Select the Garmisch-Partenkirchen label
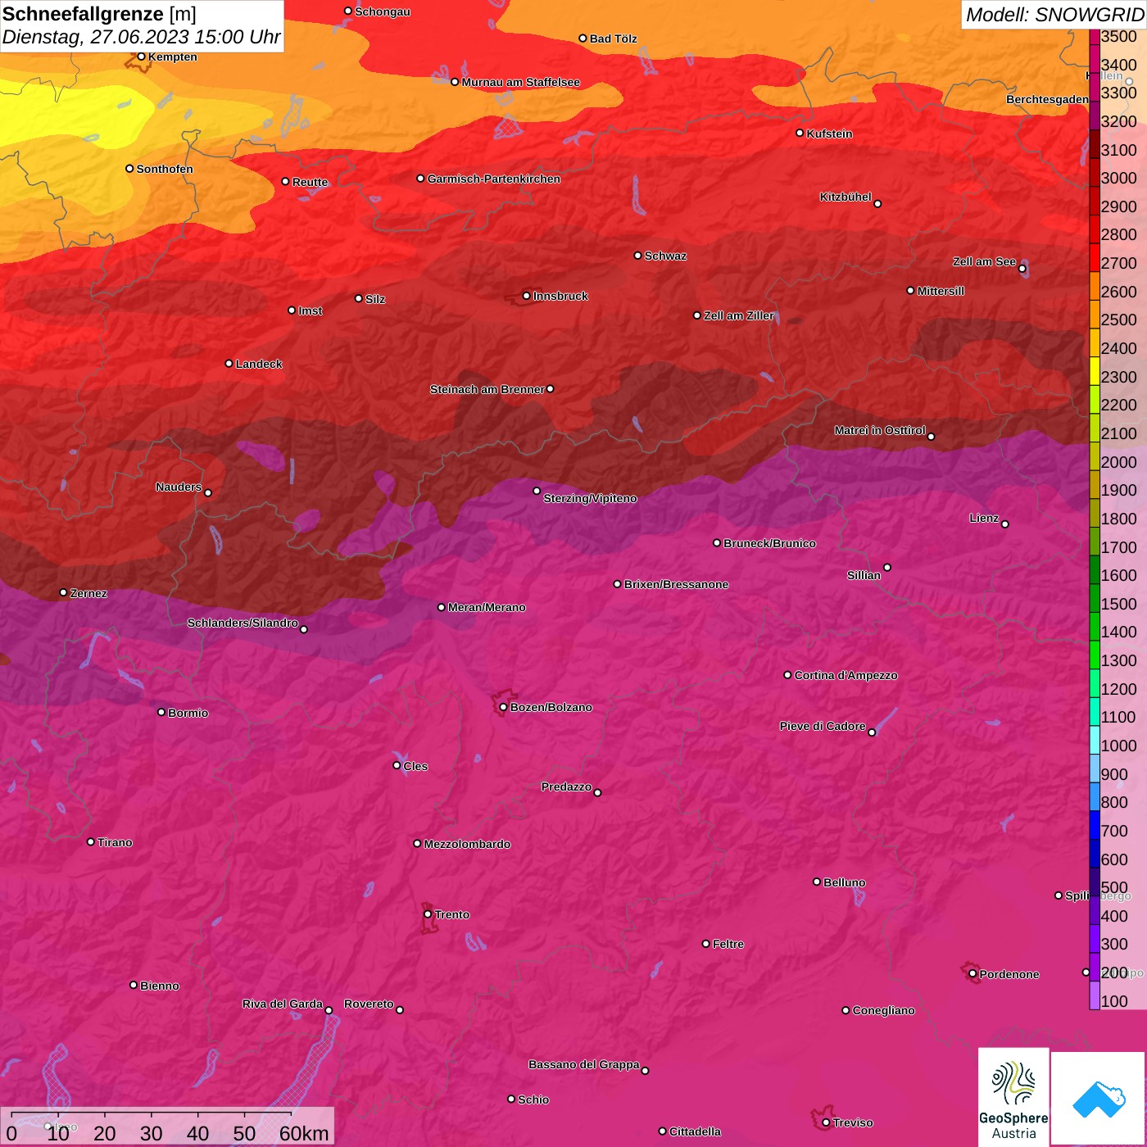 click(494, 179)
